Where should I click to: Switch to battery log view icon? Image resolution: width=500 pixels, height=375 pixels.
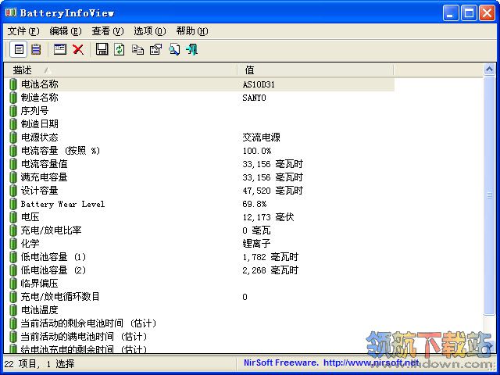(36, 50)
